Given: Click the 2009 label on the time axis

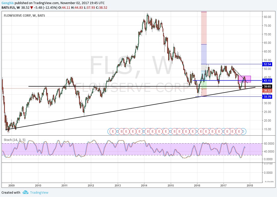Looking at the screenshot, I should pyautogui.click(x=12, y=185).
